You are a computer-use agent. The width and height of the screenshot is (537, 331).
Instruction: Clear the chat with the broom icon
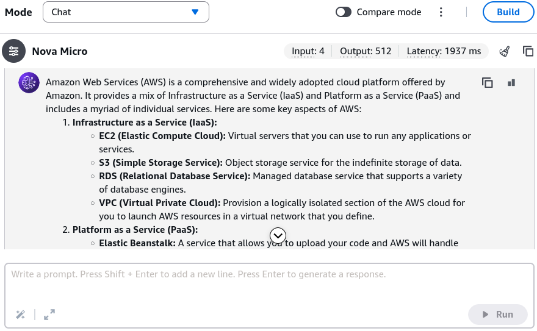pos(505,51)
